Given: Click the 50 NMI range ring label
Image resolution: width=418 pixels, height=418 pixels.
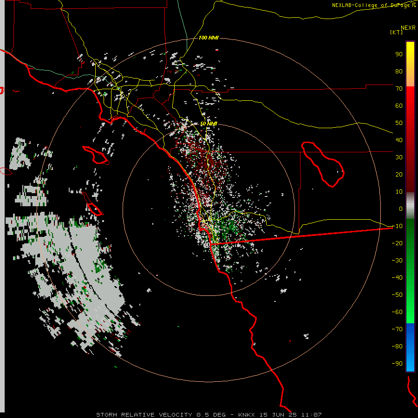Looking at the screenshot, I should click(209, 124).
